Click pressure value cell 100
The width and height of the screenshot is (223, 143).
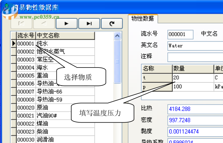coord(193,87)
